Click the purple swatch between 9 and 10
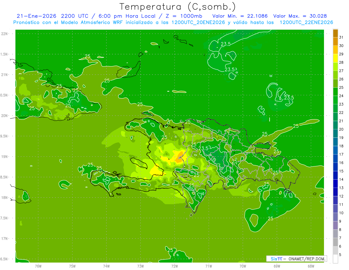Image resolution: width=349 pixels, height=270 pixels. (335, 217)
